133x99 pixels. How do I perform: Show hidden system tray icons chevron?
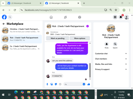pyautogui.click(x=112, y=95)
